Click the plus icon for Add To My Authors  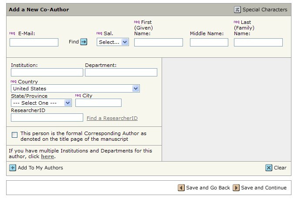tap(13, 168)
